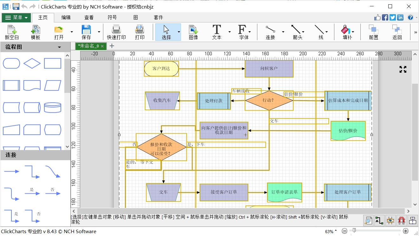
Task: Click the 快速打印 quick print icon
Action: point(116,32)
